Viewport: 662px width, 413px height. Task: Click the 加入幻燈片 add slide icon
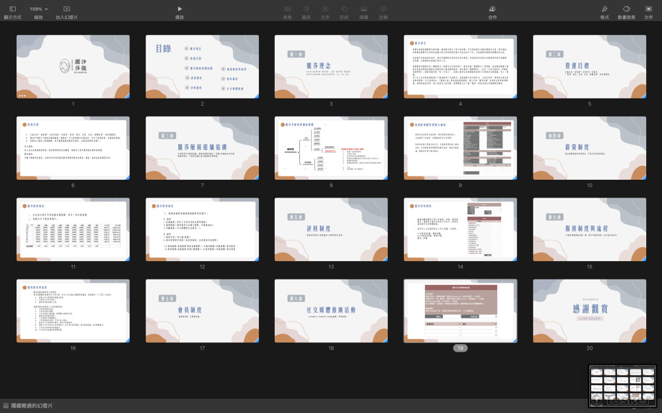pyautogui.click(x=66, y=9)
